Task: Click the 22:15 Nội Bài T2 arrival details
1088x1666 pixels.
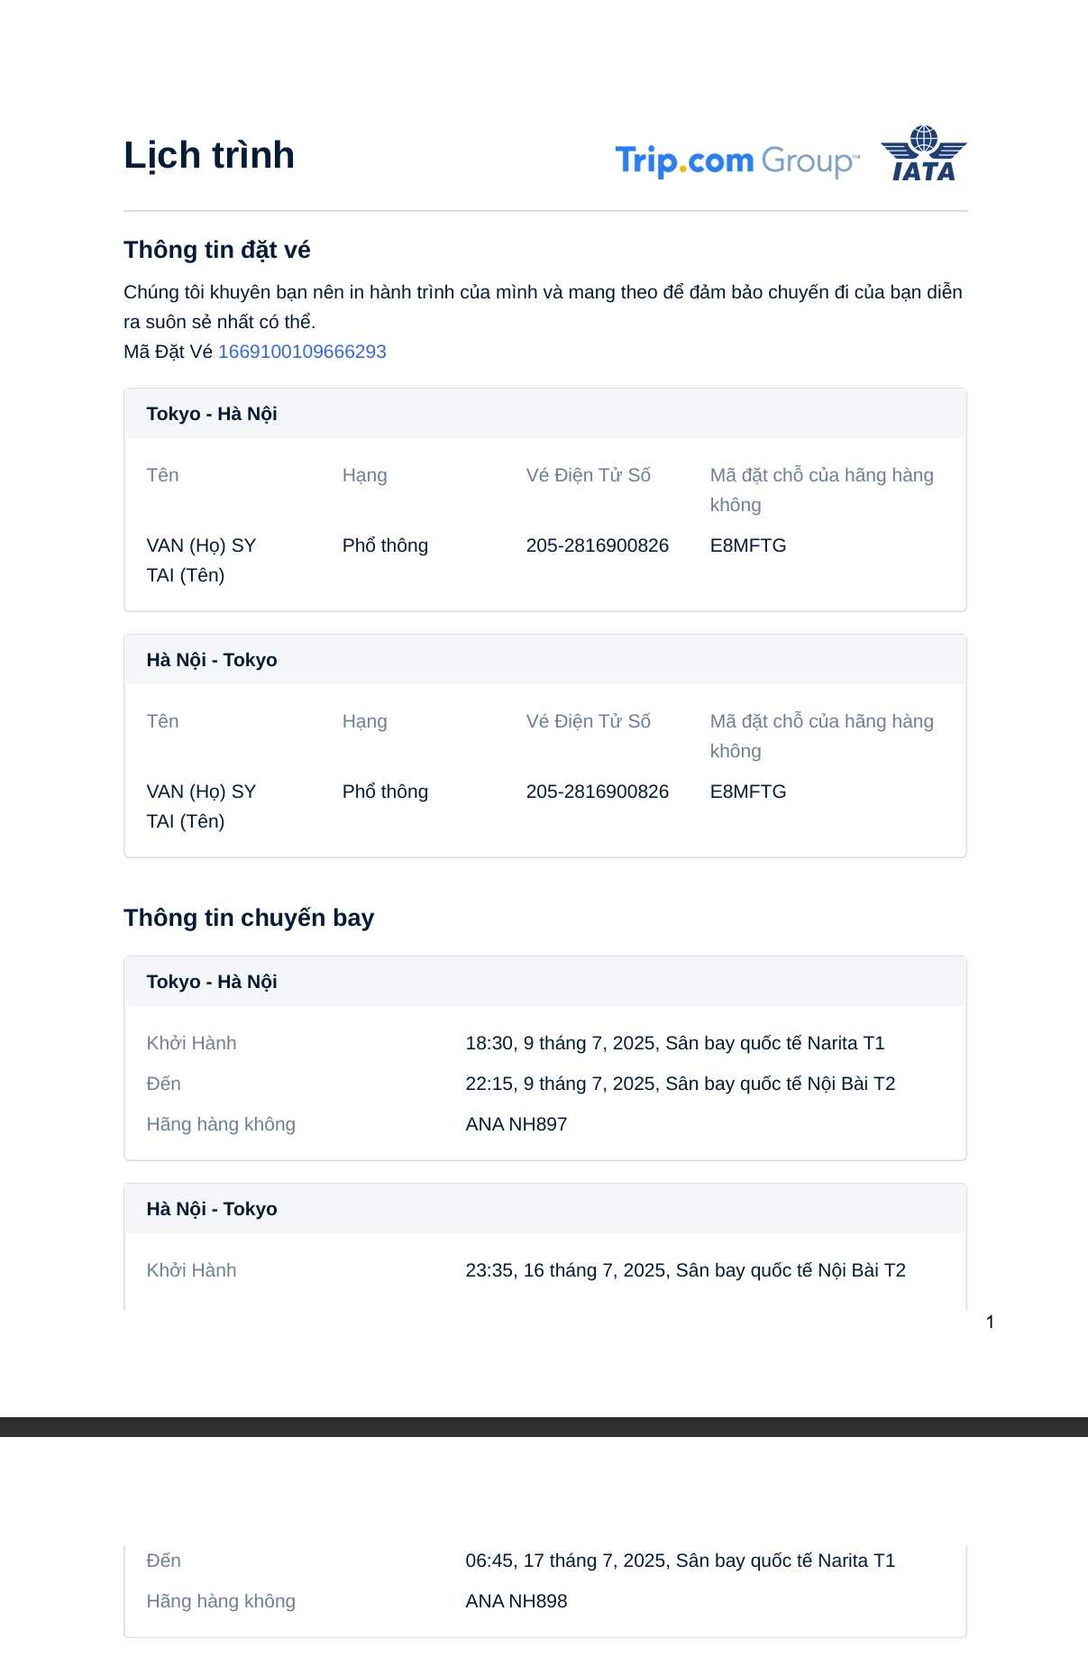Action: (680, 1084)
